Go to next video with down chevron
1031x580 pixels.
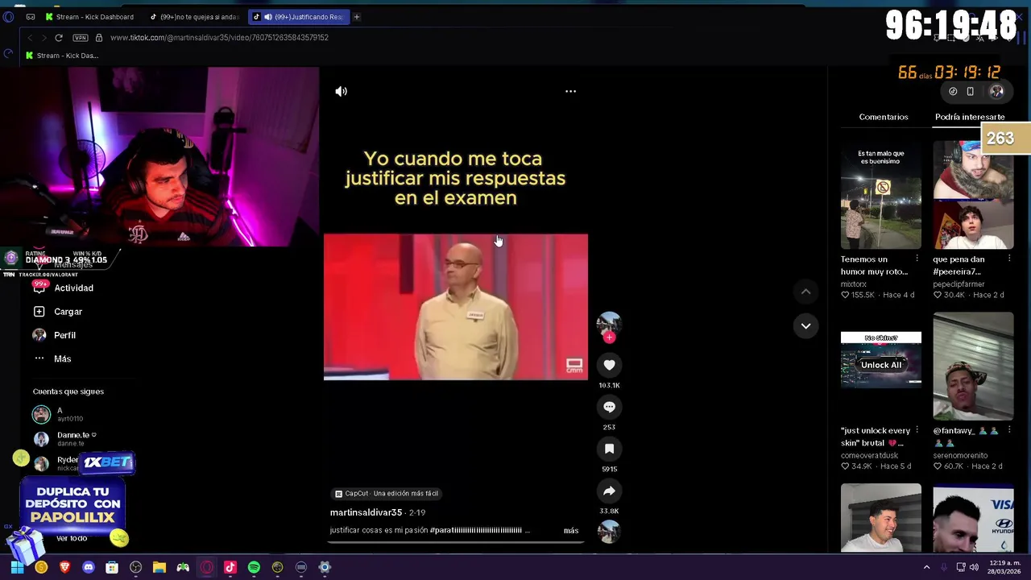(x=805, y=325)
